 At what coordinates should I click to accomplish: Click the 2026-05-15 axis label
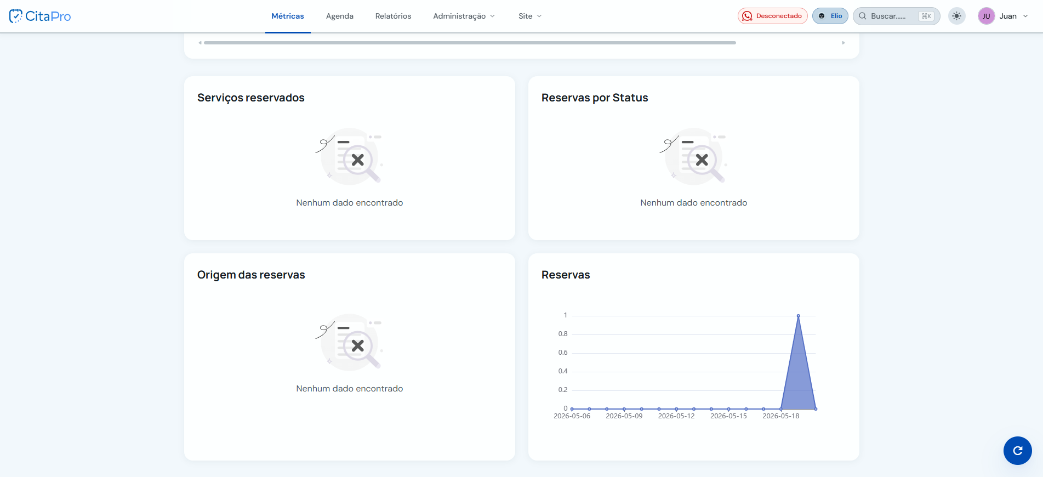tap(728, 416)
